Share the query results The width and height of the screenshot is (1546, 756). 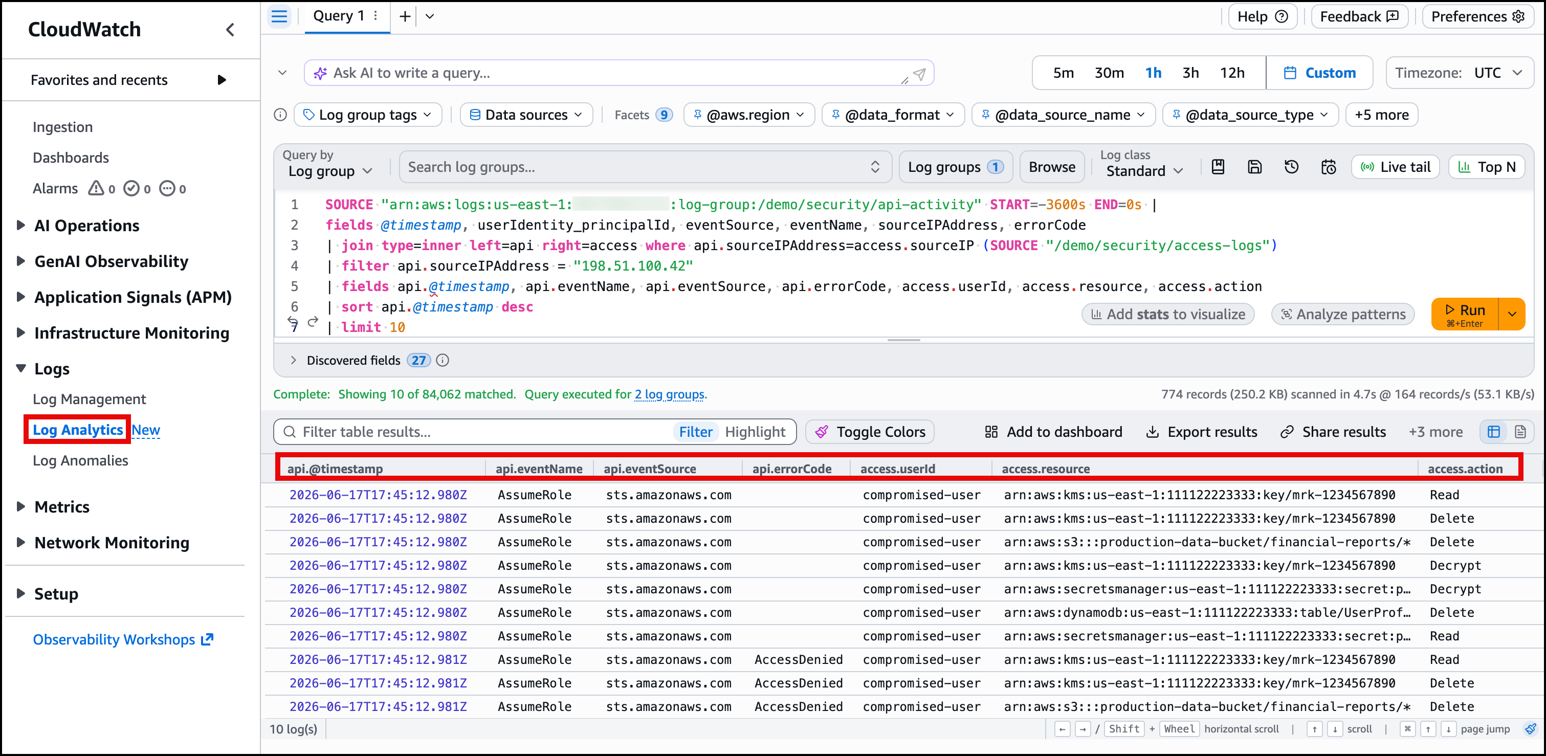tap(1332, 431)
